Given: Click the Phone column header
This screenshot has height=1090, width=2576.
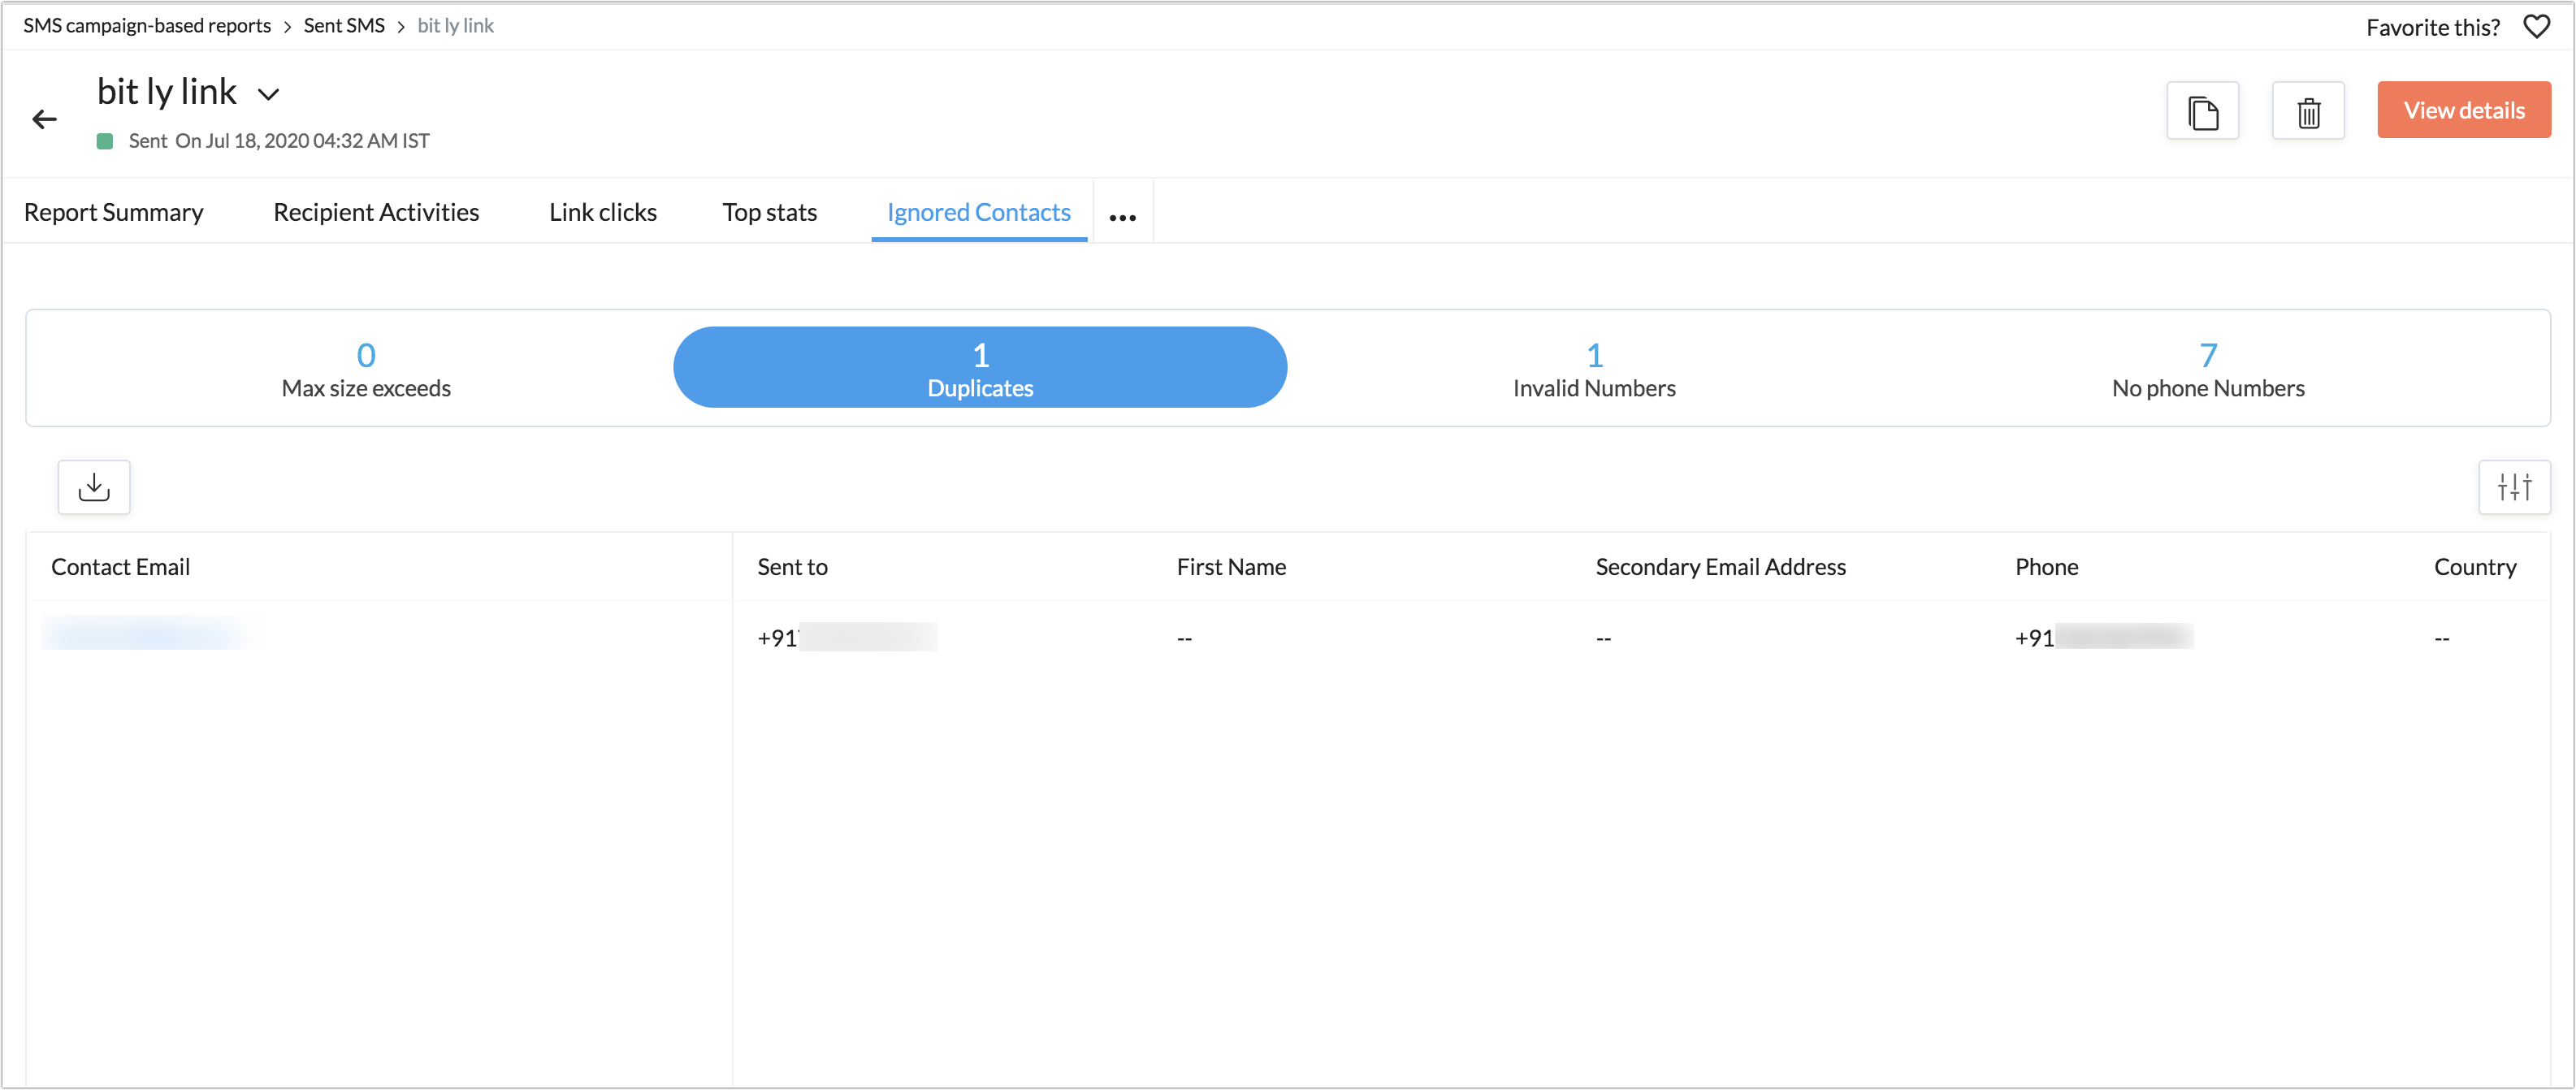Looking at the screenshot, I should [2046, 567].
